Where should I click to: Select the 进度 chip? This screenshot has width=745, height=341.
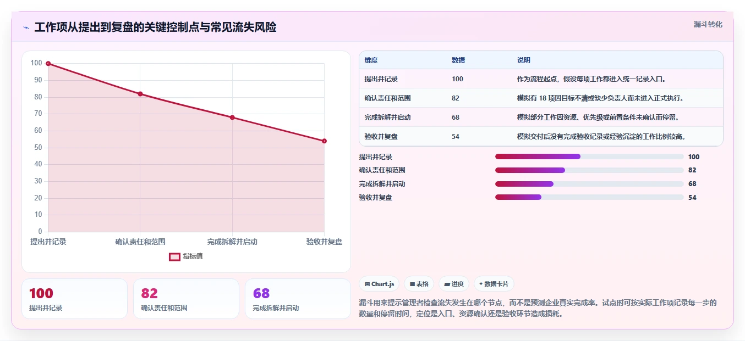click(453, 284)
